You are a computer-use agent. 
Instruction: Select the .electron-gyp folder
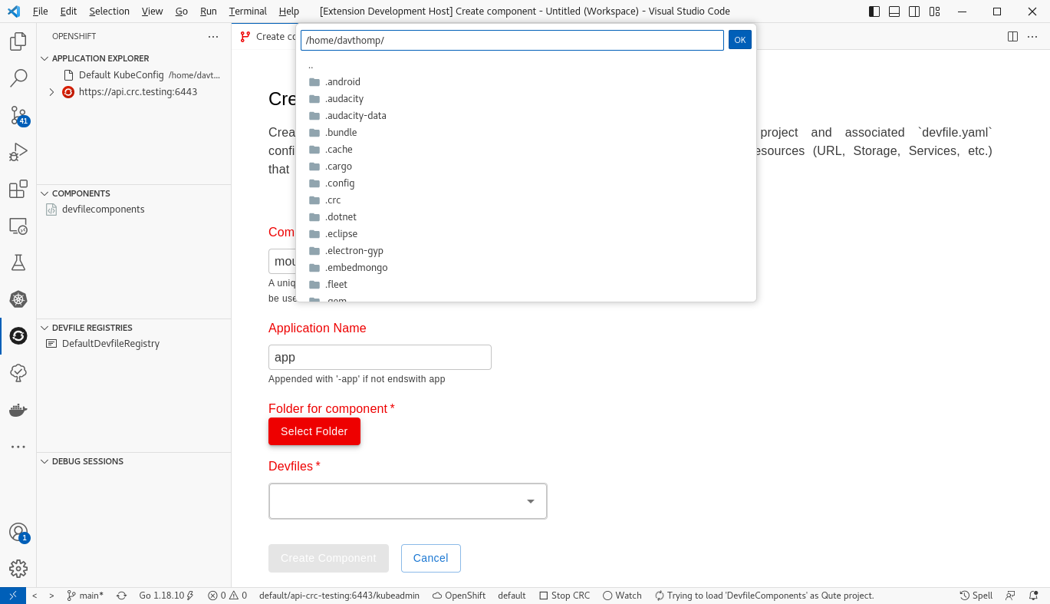pyautogui.click(x=526, y=251)
